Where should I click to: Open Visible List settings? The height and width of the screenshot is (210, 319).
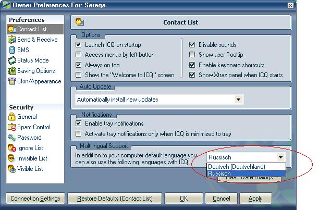30,169
